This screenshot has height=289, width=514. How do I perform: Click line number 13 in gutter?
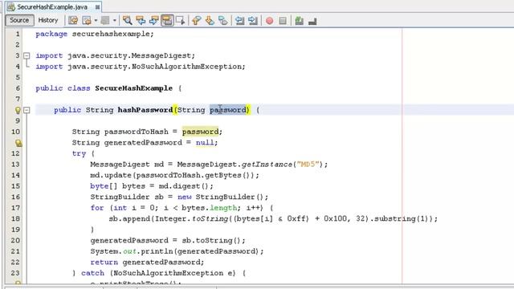[15, 164]
